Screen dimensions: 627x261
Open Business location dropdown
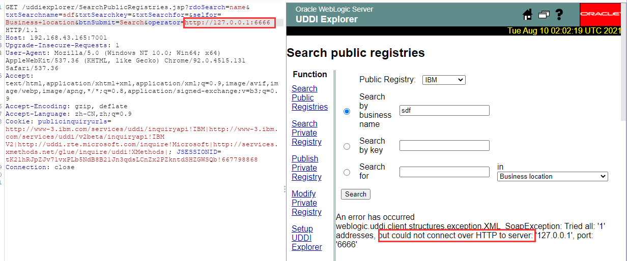[x=552, y=176]
